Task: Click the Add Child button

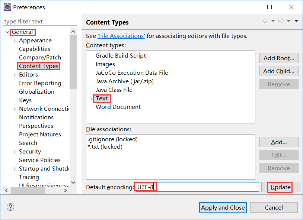Action: 278,71
